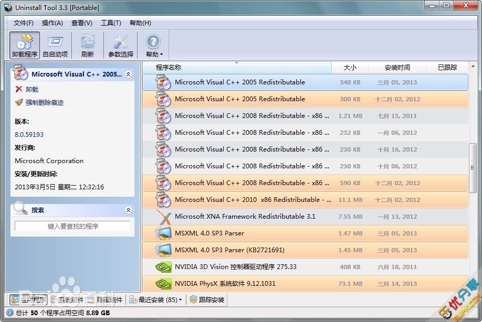This screenshot has width=482, height=322.
Task: Open the 工具(T) menu
Action: tap(111, 23)
